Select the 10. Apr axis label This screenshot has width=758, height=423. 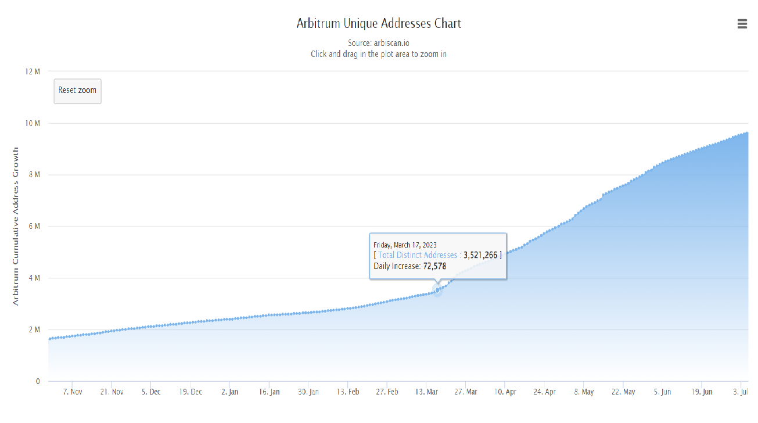[x=505, y=392]
